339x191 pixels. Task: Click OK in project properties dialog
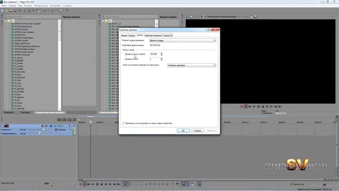pos(183,131)
